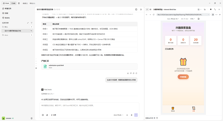Click fourth action icon under the response
The width and height of the screenshot is (223, 121).
pos(136,73)
